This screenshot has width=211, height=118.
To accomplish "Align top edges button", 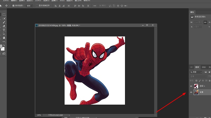I will [x=75, y=6].
